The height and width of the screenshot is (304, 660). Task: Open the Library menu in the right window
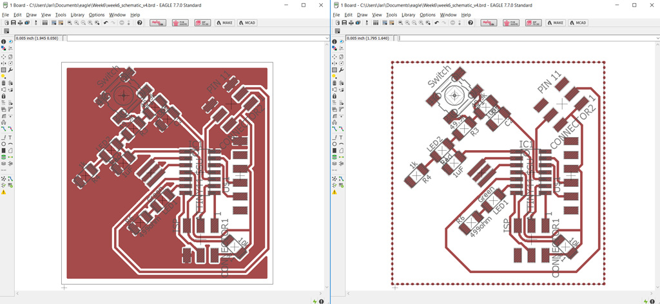[x=408, y=15]
